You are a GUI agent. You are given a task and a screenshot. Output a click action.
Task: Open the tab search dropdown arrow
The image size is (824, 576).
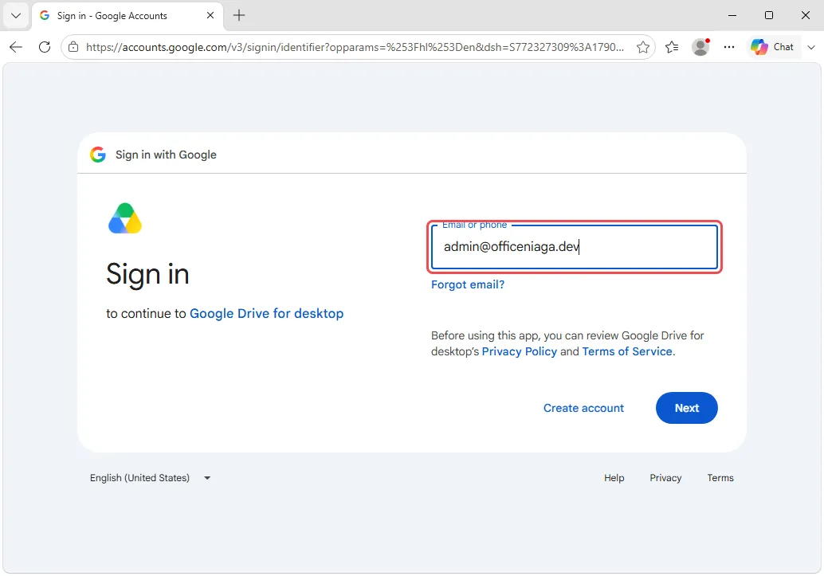[16, 16]
